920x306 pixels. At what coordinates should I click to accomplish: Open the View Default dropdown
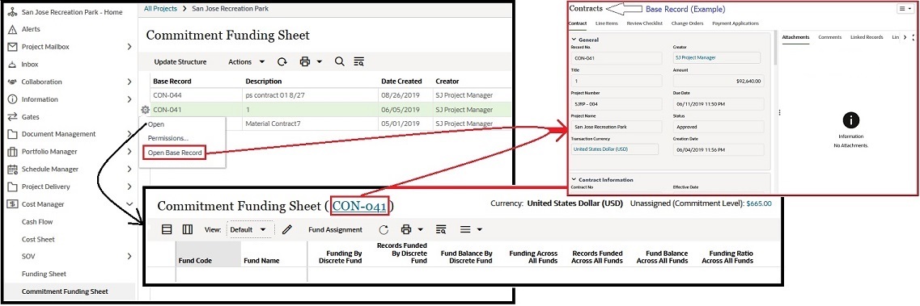(250, 230)
